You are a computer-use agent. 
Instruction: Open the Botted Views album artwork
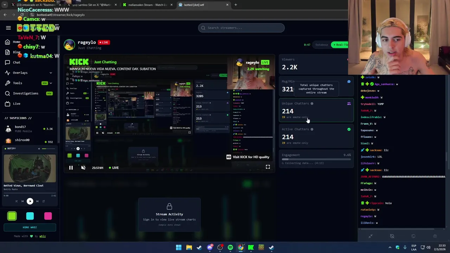(x=30, y=168)
